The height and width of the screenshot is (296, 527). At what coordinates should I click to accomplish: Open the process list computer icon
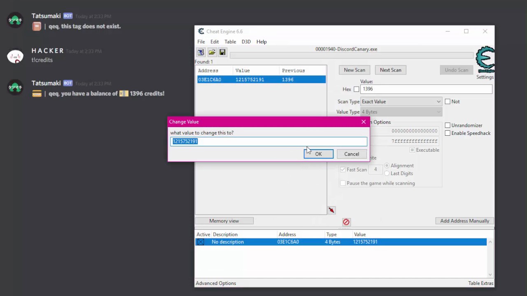click(201, 52)
